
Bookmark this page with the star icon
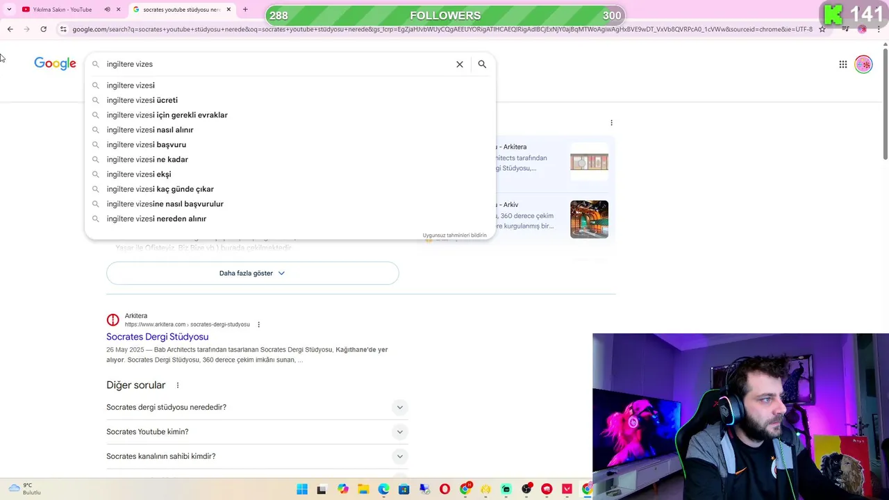822,29
